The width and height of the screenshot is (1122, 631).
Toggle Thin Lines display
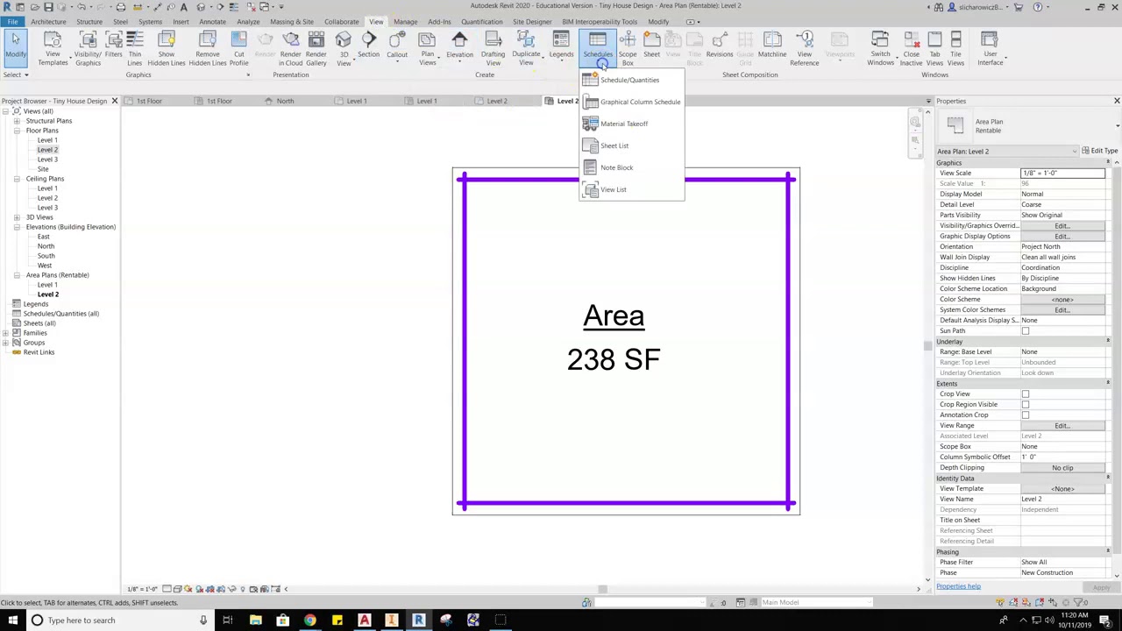(x=134, y=48)
